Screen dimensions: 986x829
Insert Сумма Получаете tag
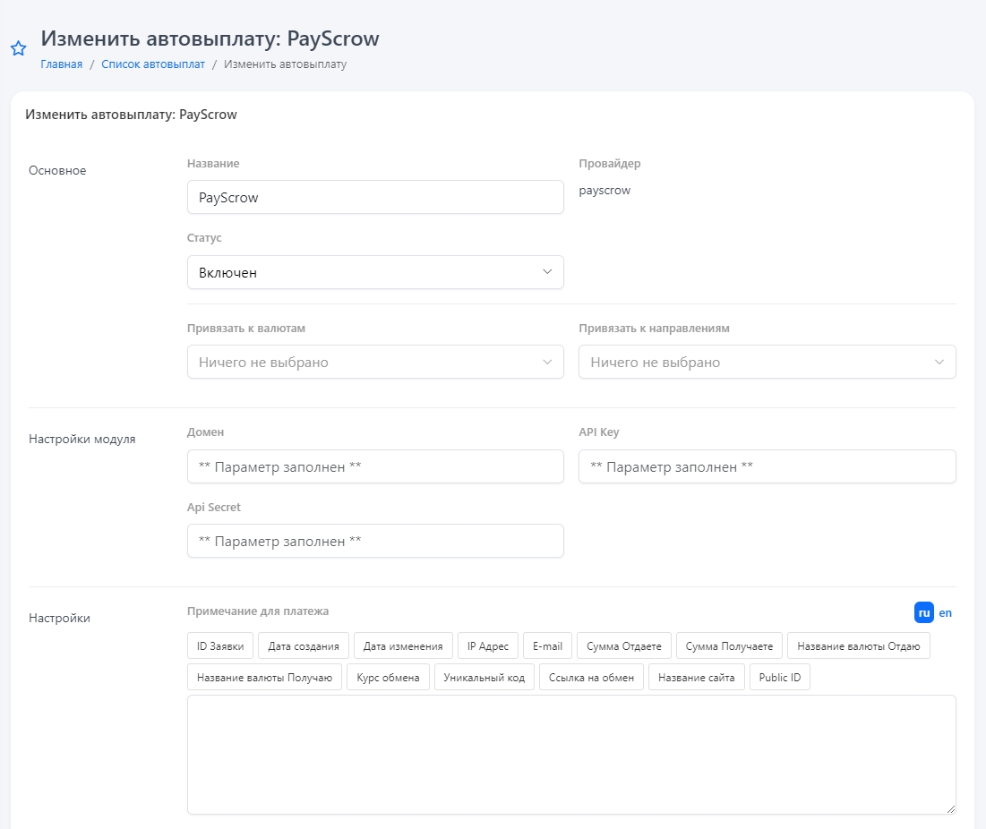point(729,645)
